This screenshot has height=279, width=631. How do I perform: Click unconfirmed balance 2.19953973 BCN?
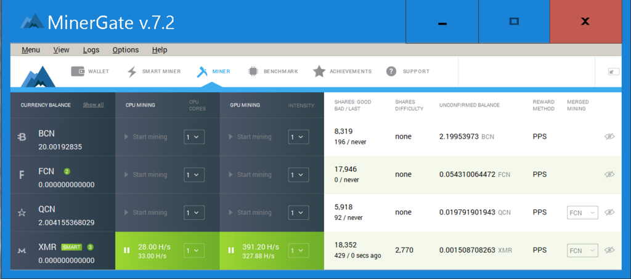pyautogui.click(x=467, y=137)
